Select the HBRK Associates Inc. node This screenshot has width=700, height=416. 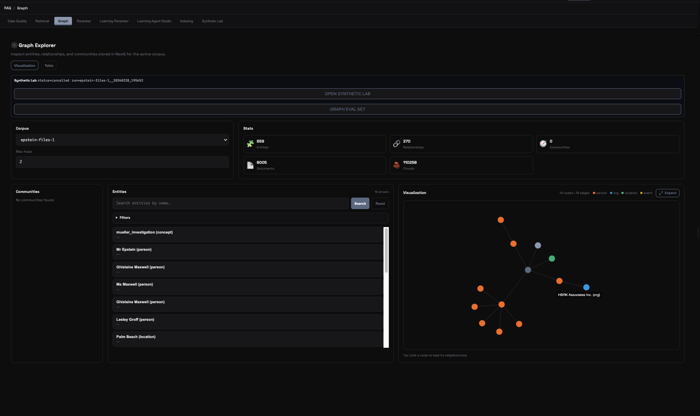[586, 287]
